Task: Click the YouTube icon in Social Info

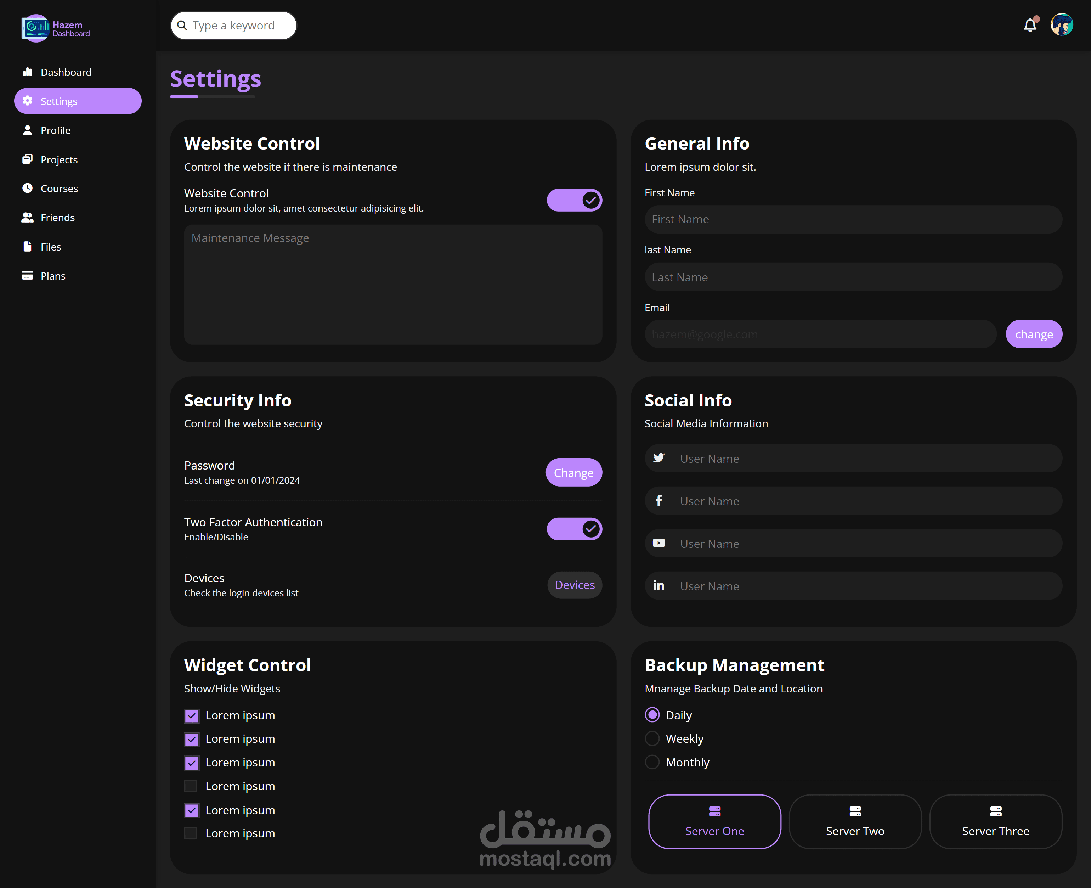Action: [658, 543]
